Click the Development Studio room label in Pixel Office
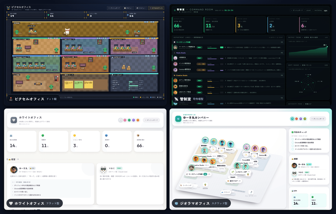Viewport: 336px width, 214px height. (x=22, y=57)
